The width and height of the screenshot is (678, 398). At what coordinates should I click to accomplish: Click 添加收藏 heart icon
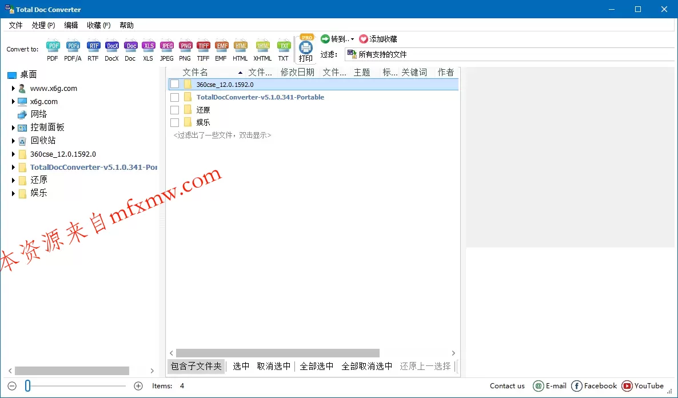364,39
